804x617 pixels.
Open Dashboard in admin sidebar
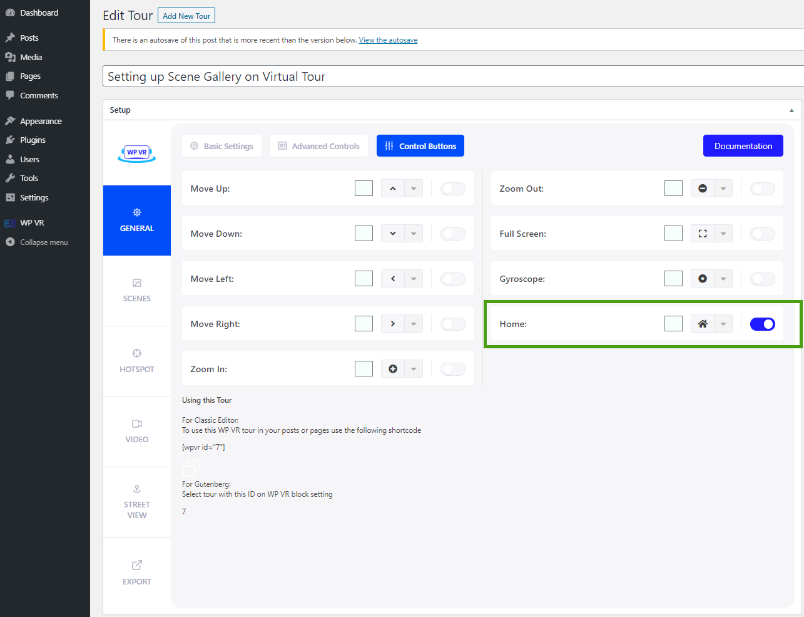coord(39,13)
